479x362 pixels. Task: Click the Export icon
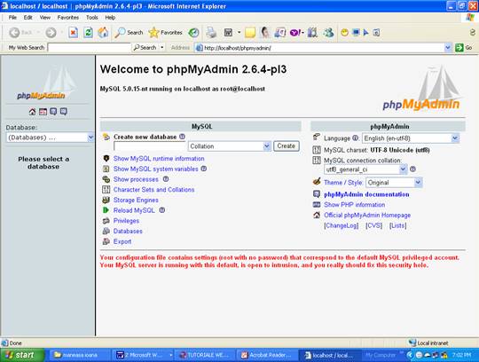pos(106,241)
